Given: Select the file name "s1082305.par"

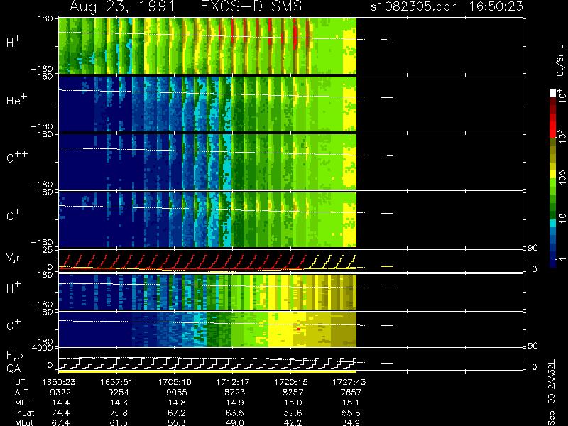Looking at the screenshot, I should point(413,6).
